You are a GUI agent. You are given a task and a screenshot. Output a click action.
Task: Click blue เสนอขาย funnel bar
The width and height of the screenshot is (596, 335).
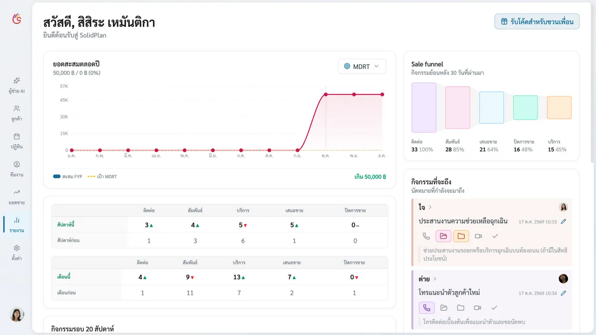(492, 107)
